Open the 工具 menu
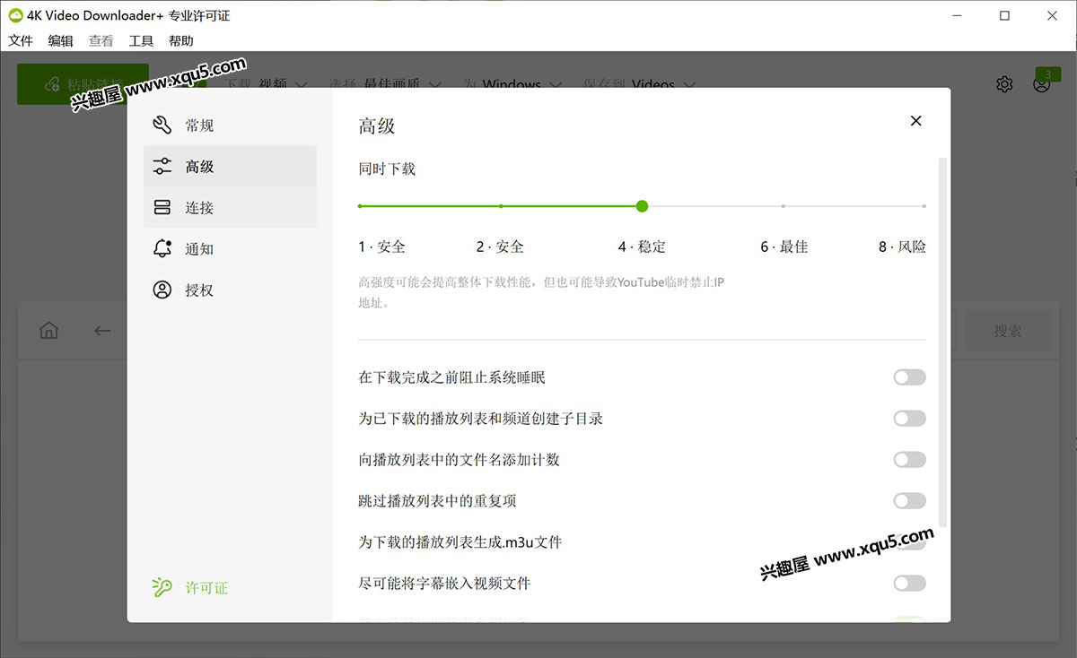This screenshot has width=1077, height=658. pos(141,40)
